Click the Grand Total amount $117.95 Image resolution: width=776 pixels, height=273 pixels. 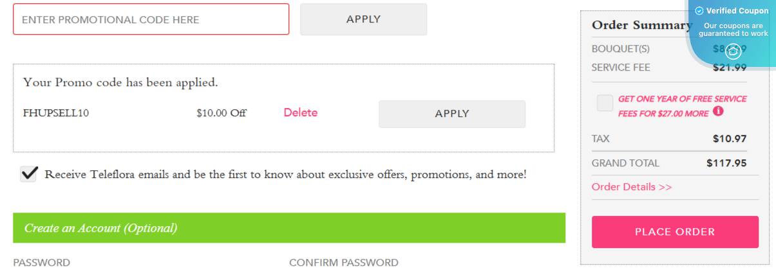pyautogui.click(x=726, y=163)
